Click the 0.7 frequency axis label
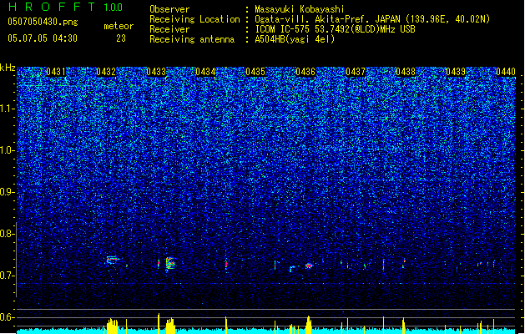This screenshot has height=334, width=525. click(8, 276)
